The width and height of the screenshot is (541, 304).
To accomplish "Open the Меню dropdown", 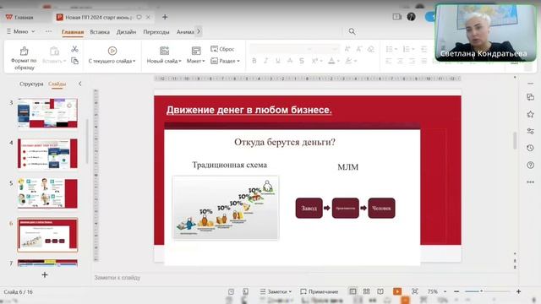I will coord(20,31).
